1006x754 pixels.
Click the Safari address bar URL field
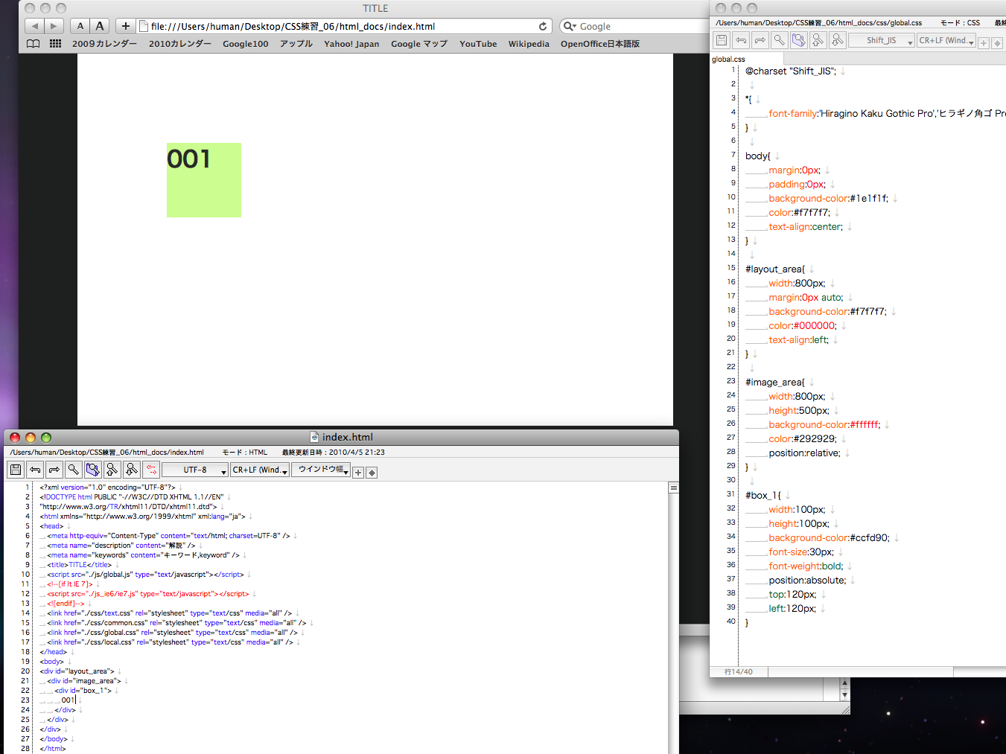[345, 26]
